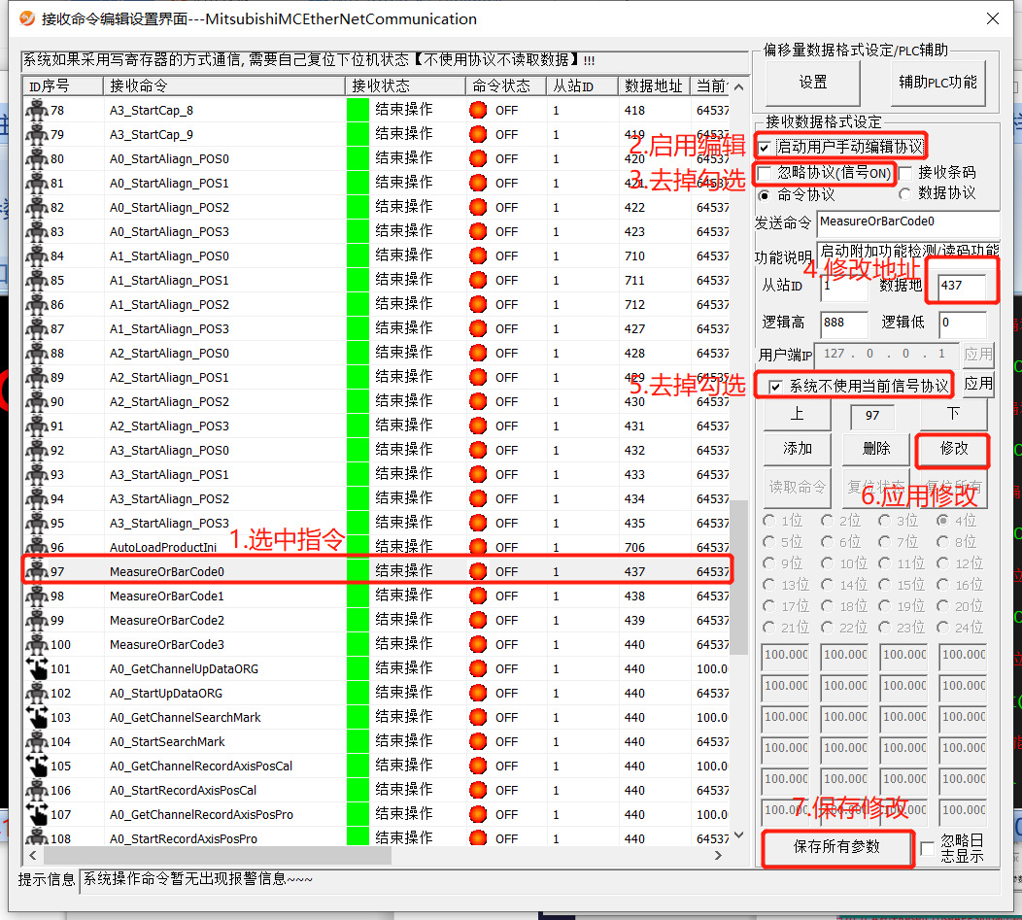1022x920 pixels.
Task: Click the red OFF indicator for MeasureOrBarCode3
Action: (x=478, y=644)
